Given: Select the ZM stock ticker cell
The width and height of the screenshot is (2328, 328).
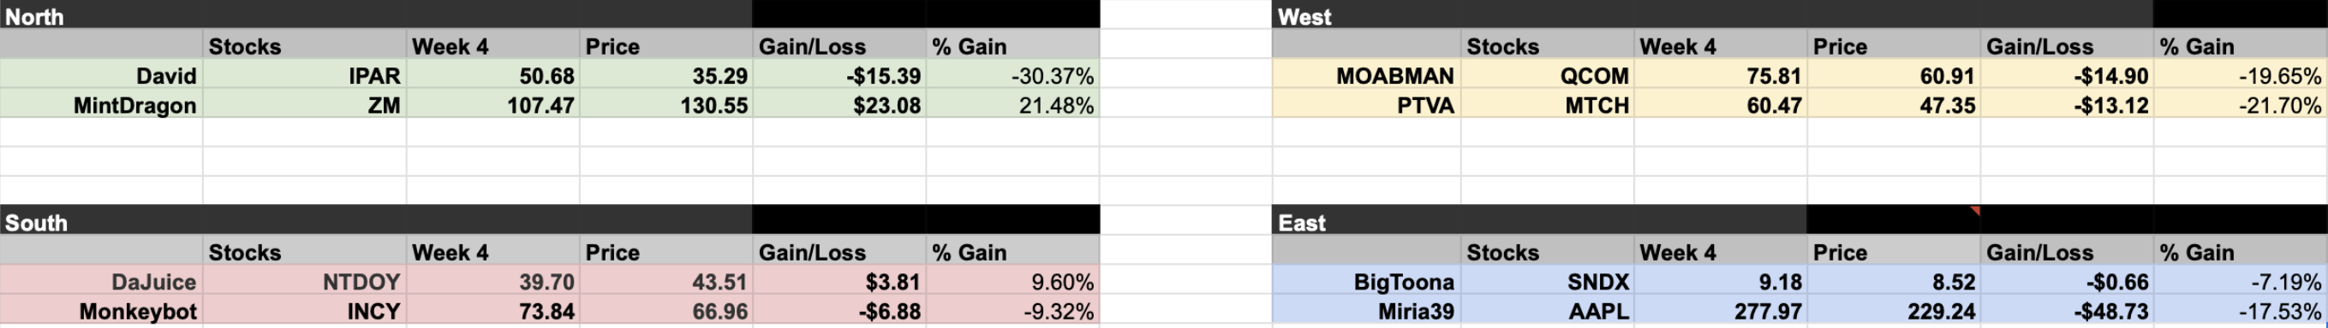Looking at the screenshot, I should pyautogui.click(x=305, y=104).
